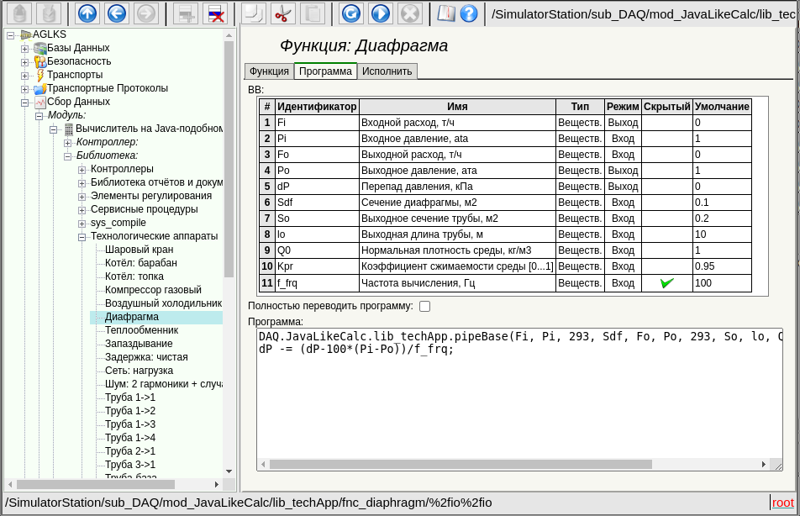This screenshot has width=800, height=516.
Task: Toggle the green hidden checkmark for f_frq
Action: point(667,283)
